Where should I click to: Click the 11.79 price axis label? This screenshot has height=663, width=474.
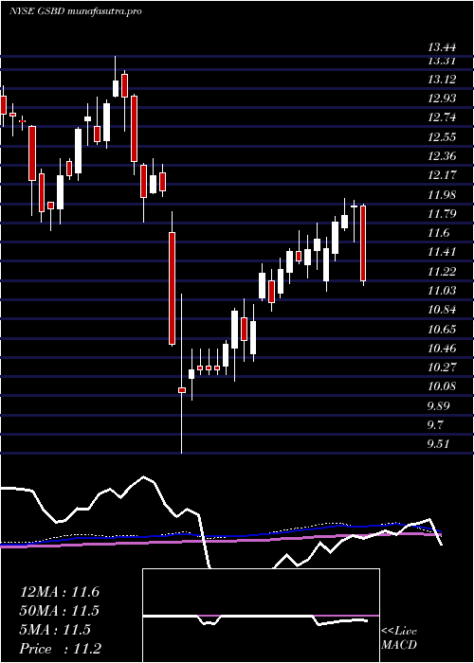(442, 213)
